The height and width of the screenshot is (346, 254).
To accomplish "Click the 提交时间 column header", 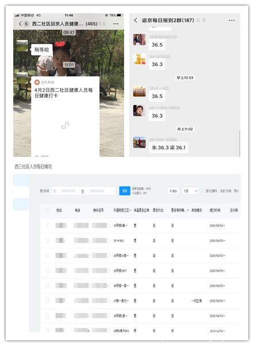I will click(215, 210).
